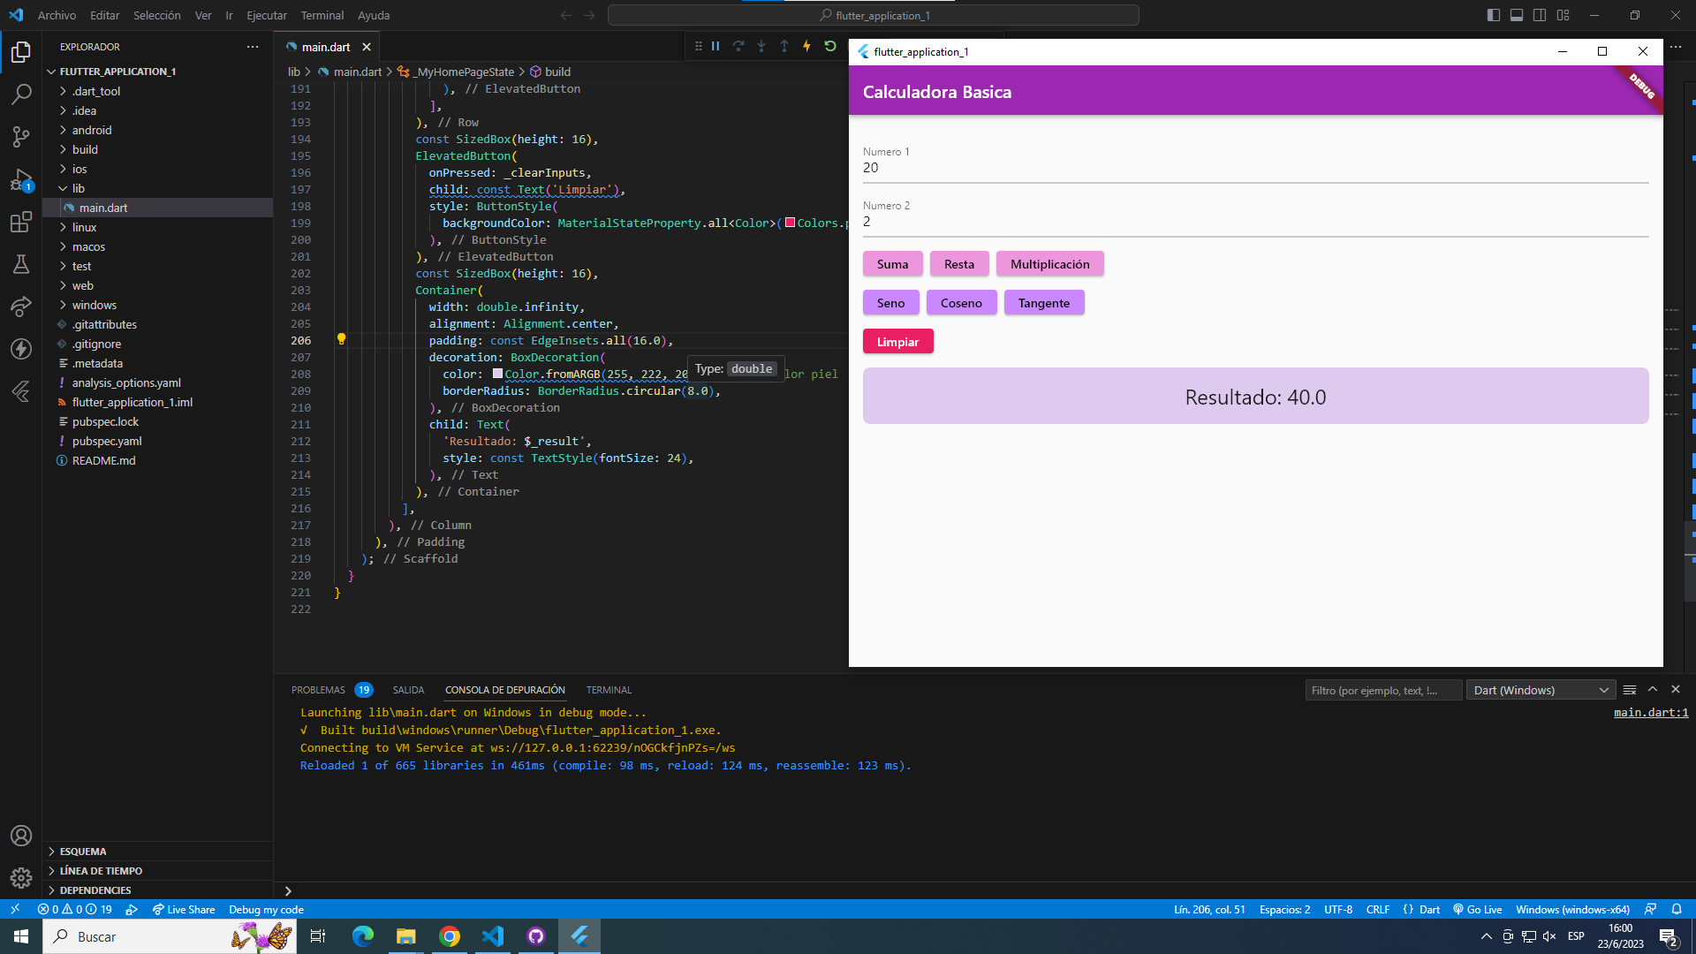Toggle the Seno operation button

[x=890, y=302]
